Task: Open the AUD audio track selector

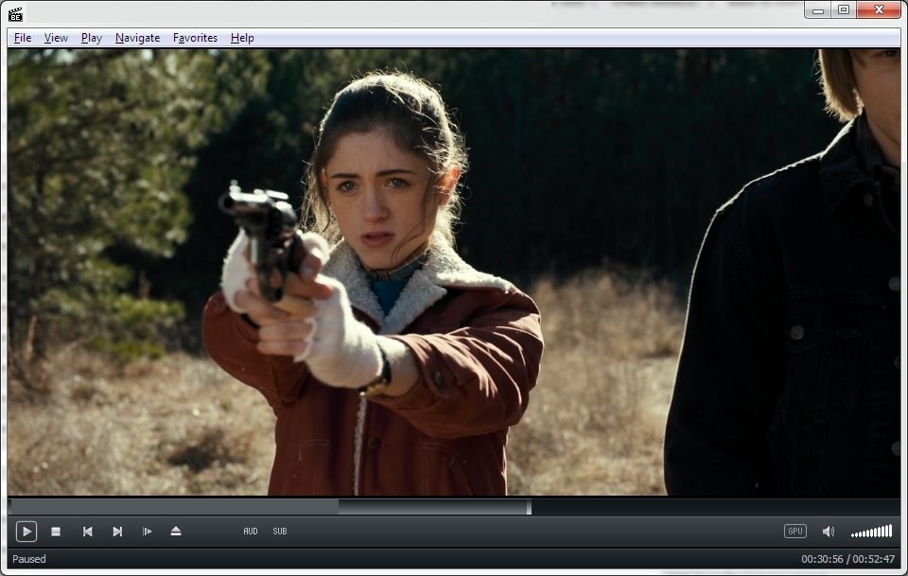Action: [251, 532]
